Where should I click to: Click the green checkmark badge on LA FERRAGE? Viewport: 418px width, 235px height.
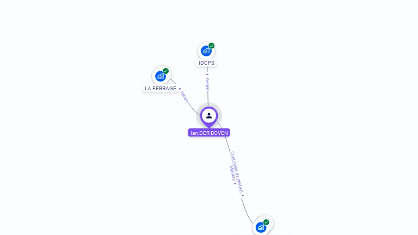pos(166,71)
